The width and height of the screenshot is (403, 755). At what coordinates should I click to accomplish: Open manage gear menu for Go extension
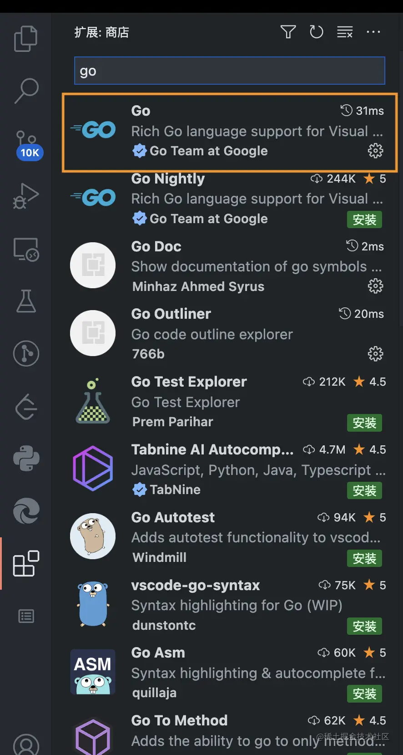click(x=375, y=151)
